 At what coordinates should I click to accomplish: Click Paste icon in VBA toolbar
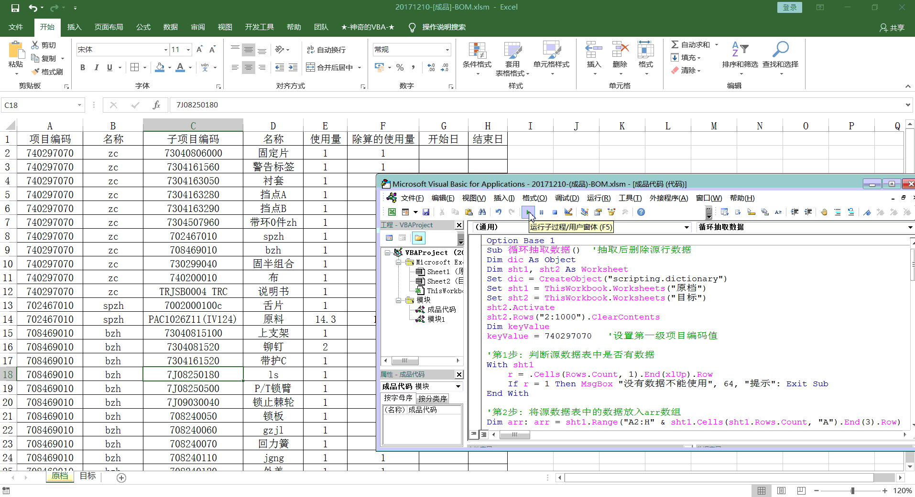tap(468, 212)
